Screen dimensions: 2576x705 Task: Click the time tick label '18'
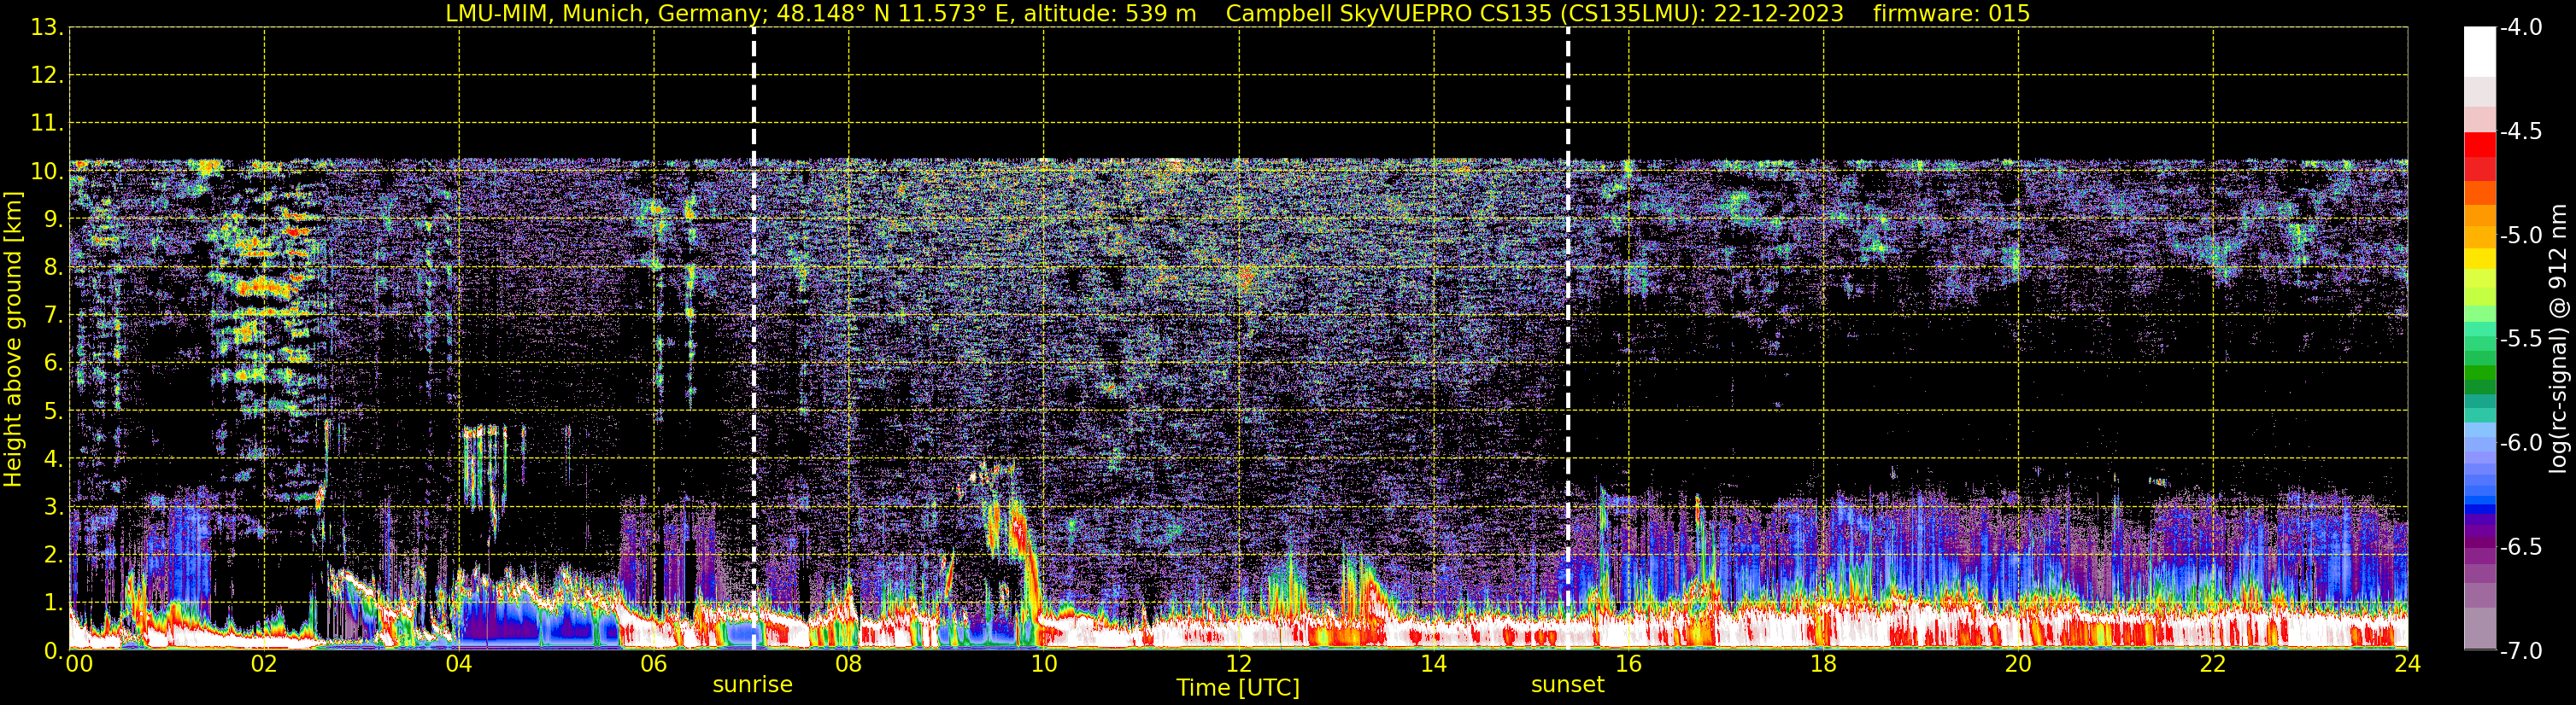tap(1824, 664)
